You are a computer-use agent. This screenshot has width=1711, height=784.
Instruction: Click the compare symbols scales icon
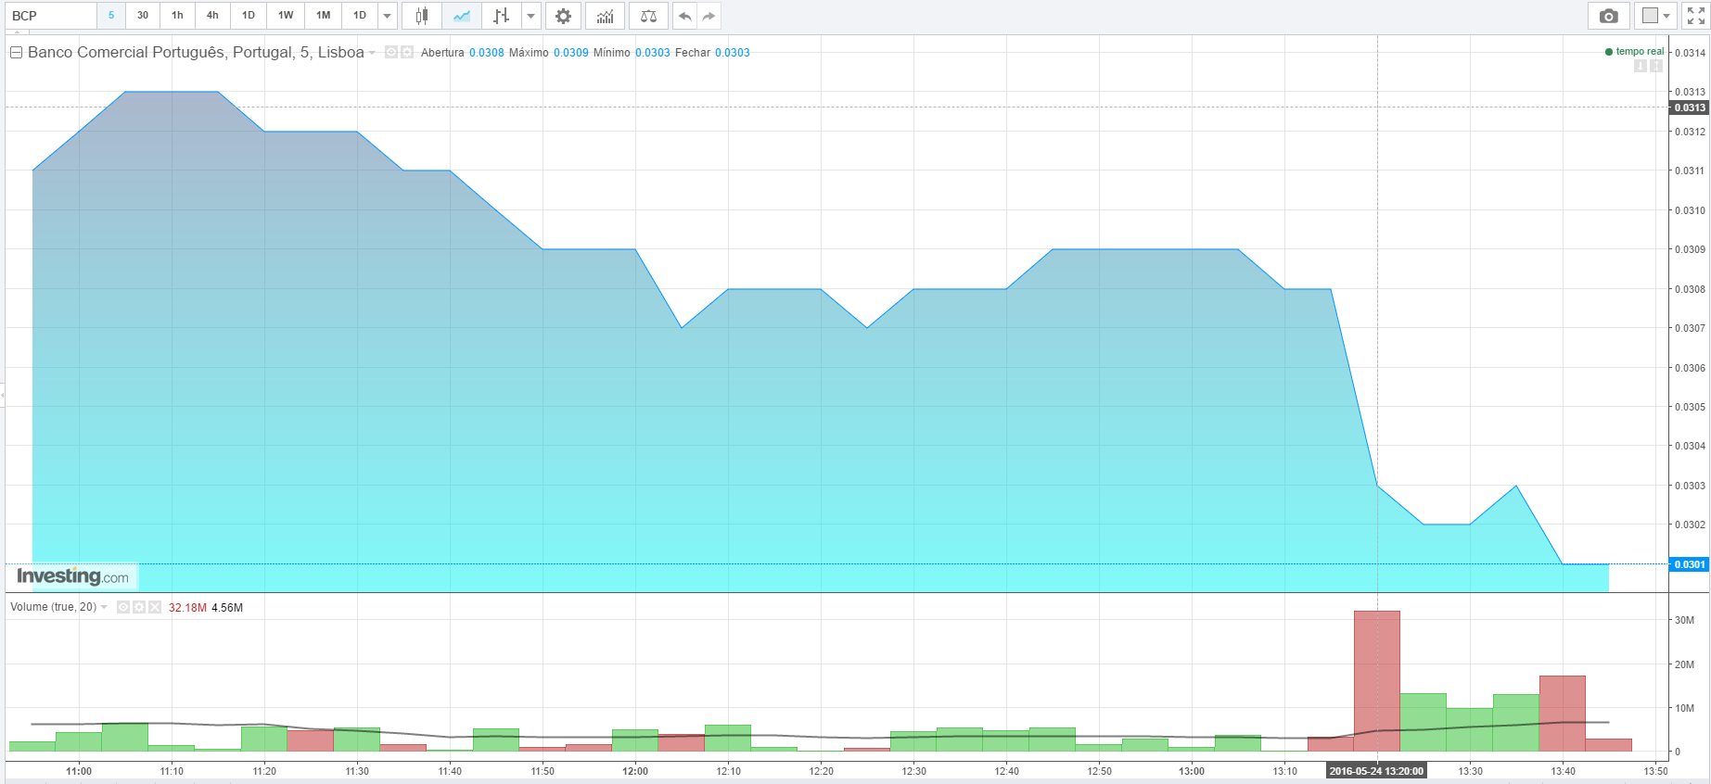coord(648,16)
